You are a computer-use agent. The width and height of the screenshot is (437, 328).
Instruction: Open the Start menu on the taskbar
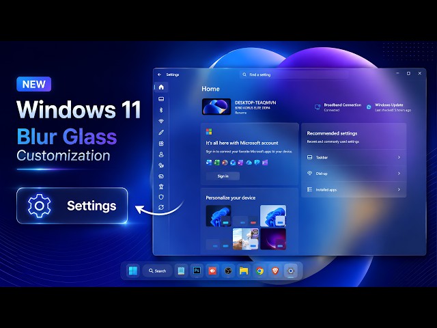pos(133,271)
